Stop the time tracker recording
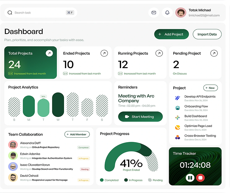230x193 pixels. point(200,178)
